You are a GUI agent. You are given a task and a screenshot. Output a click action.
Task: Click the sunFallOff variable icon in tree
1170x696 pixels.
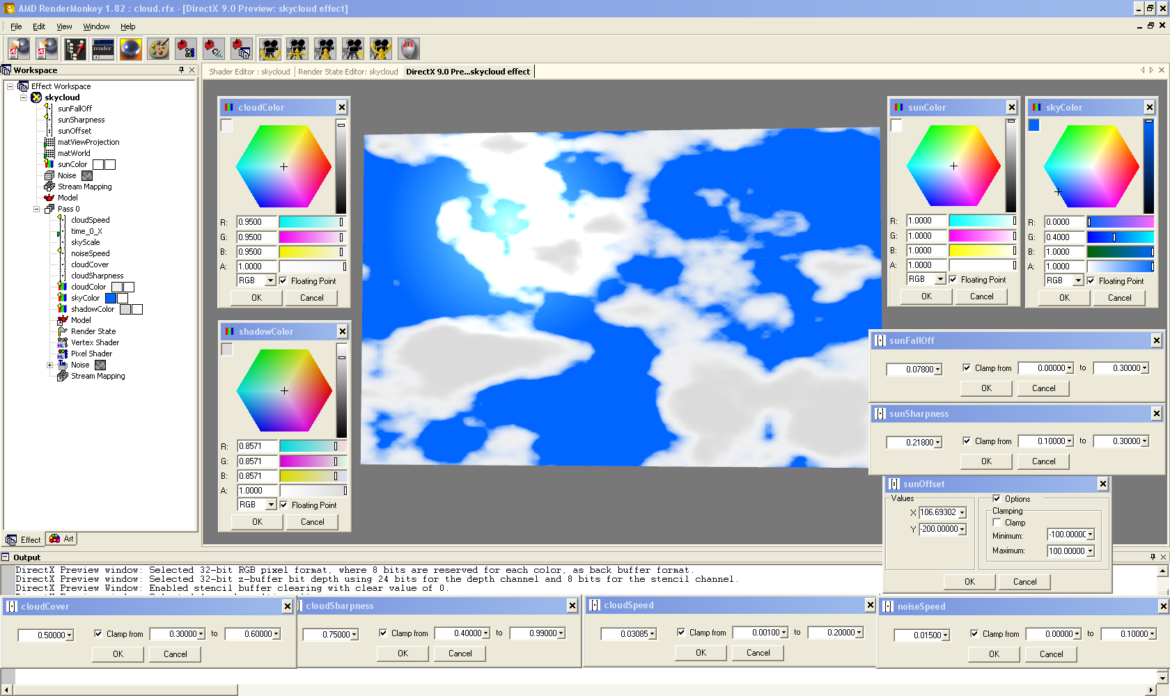coord(49,109)
